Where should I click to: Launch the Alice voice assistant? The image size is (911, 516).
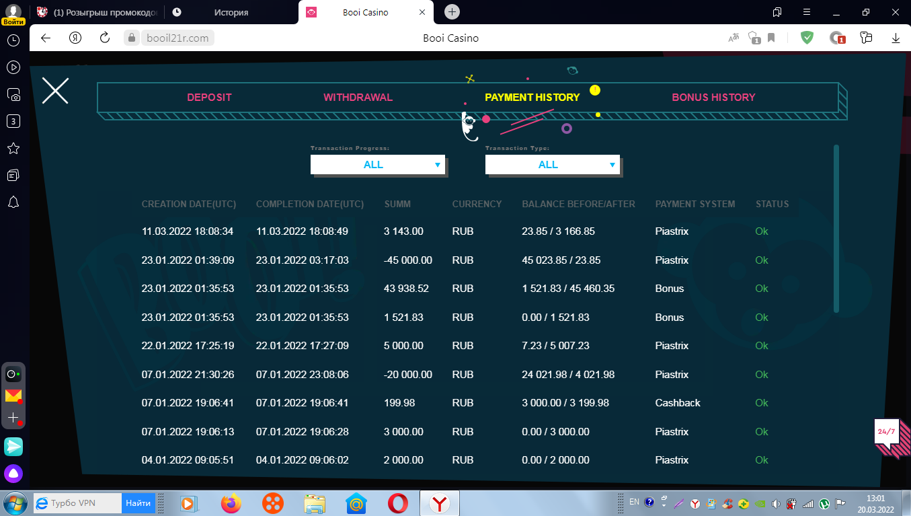[x=13, y=474]
